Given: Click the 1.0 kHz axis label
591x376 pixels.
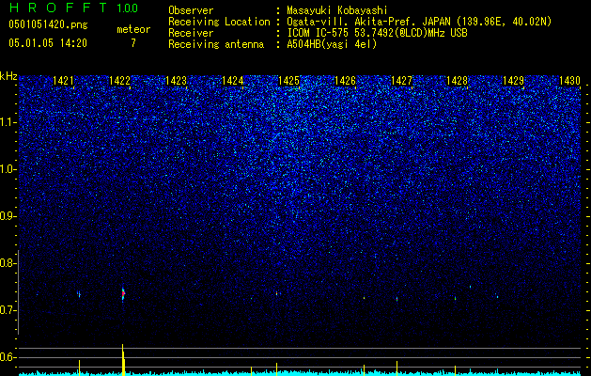Looking at the screenshot, I should point(8,169).
